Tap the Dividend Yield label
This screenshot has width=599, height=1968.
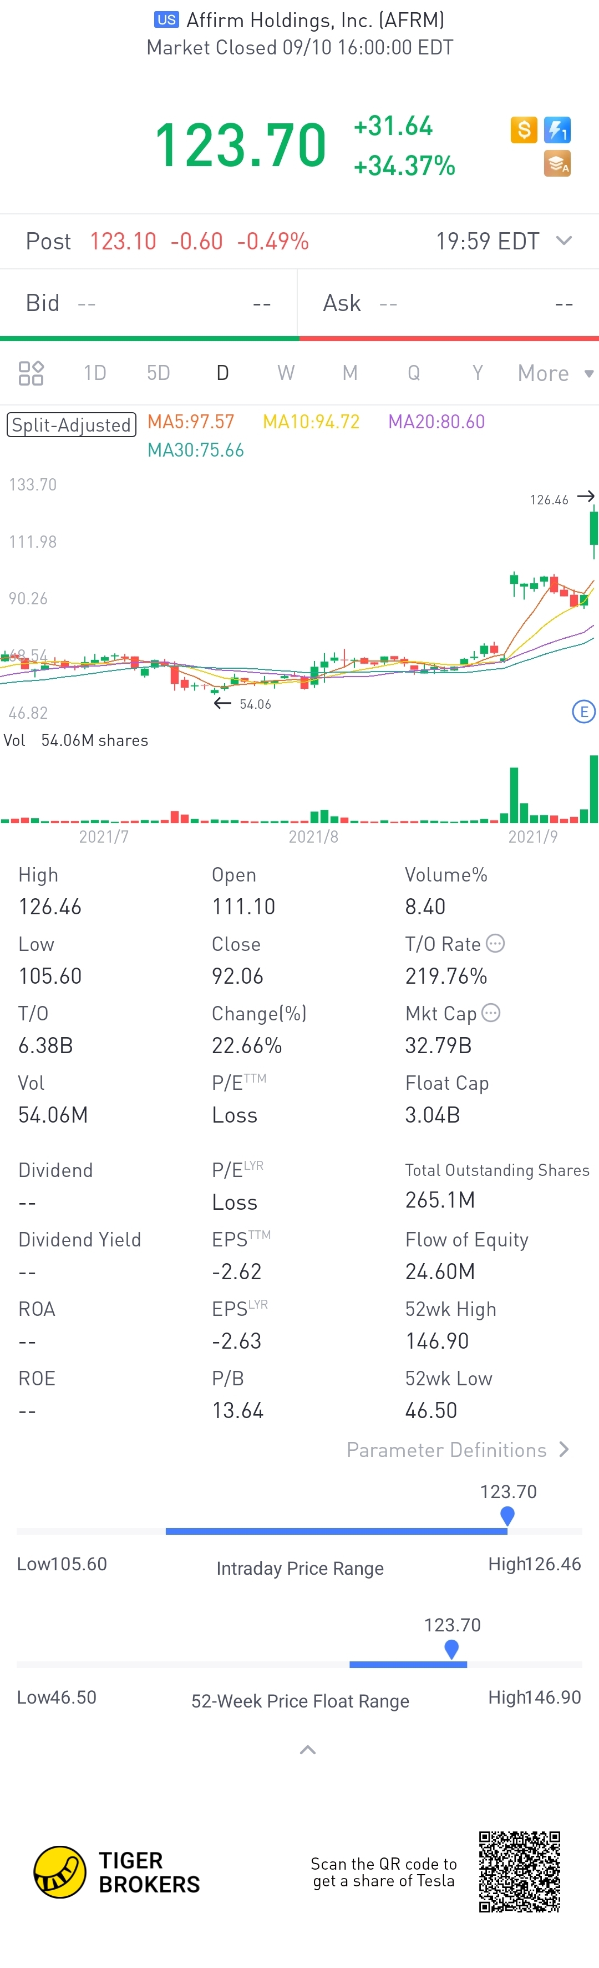pos(79,1239)
